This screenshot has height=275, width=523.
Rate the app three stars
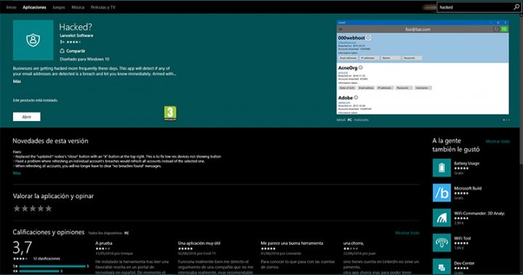click(x=33, y=209)
